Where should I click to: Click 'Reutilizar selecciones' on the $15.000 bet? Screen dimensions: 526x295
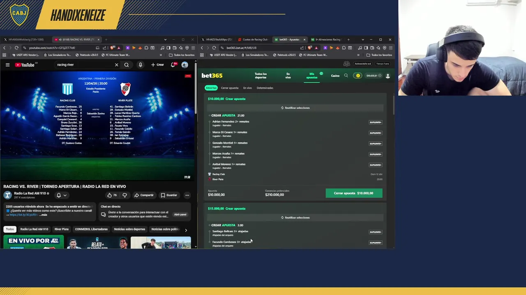[295, 218]
